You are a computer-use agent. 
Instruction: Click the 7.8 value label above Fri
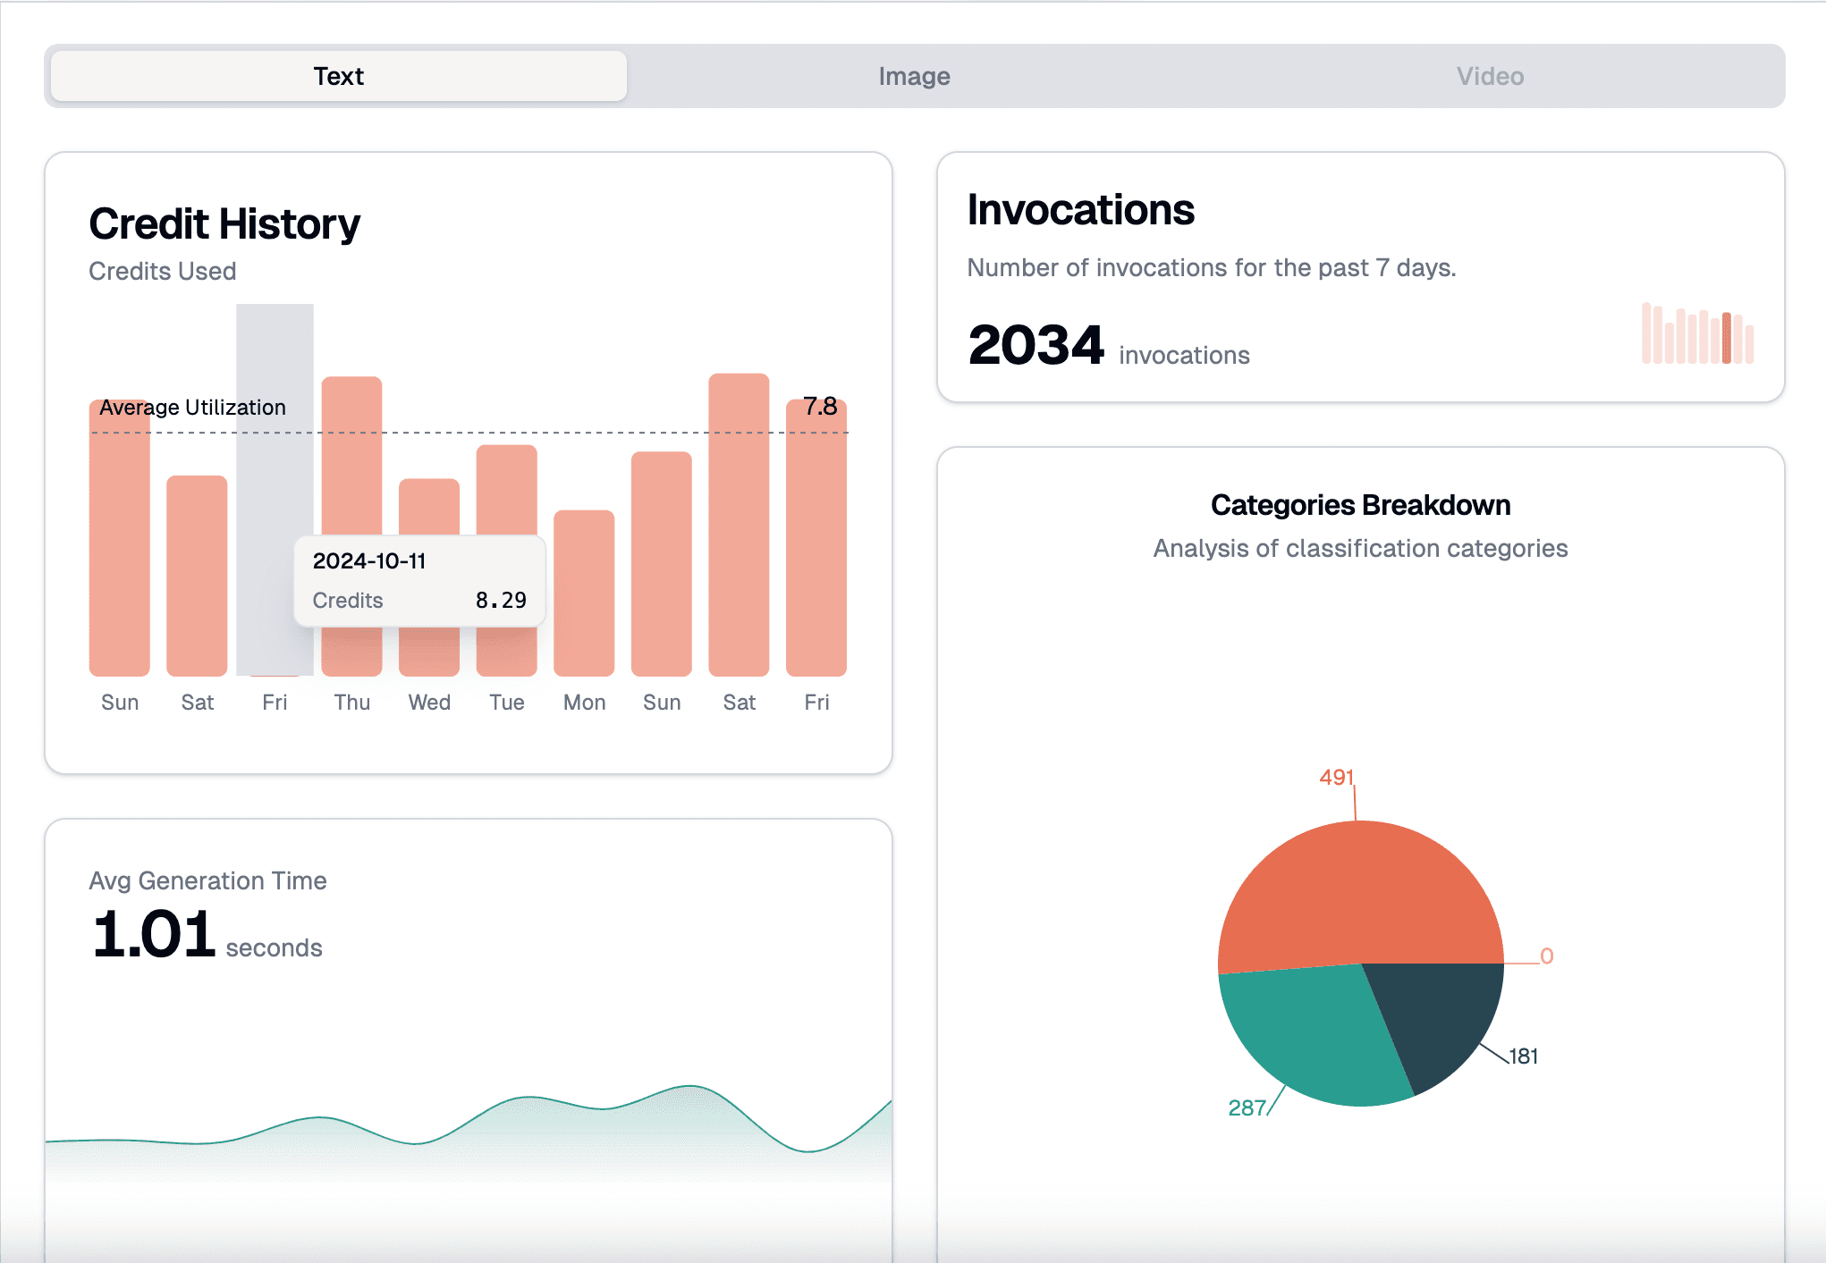coord(819,407)
